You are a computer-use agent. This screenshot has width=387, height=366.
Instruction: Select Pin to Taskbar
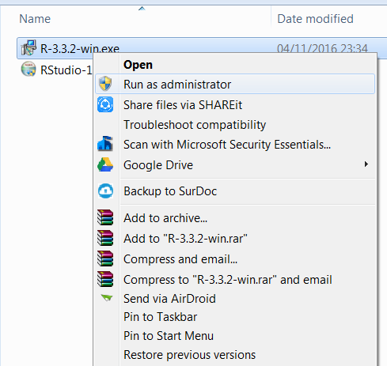click(160, 316)
